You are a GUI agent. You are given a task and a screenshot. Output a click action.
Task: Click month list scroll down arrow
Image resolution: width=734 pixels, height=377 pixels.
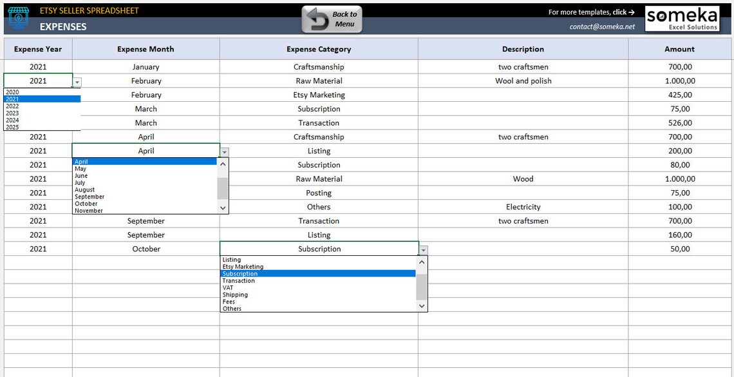tap(223, 208)
